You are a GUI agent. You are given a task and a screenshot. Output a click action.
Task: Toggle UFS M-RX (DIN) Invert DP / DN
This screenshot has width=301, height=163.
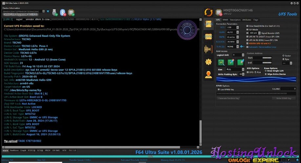[247, 40]
